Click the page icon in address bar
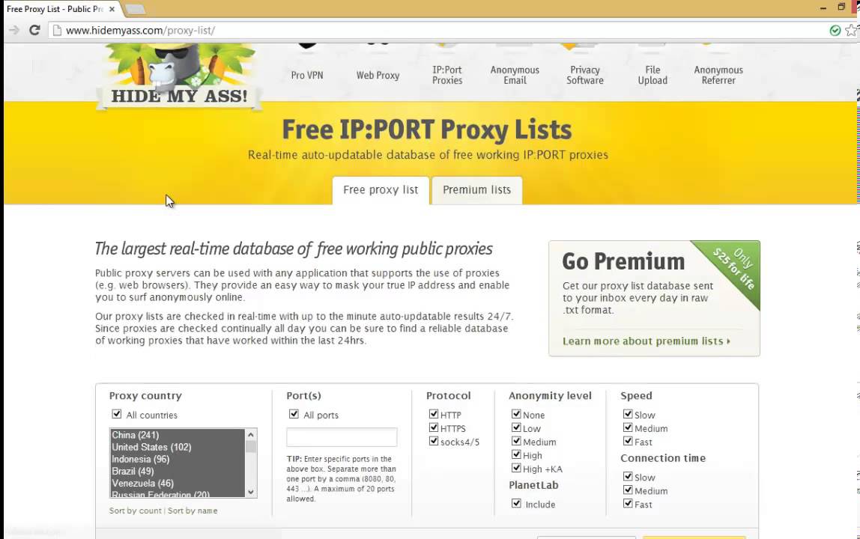Image resolution: width=860 pixels, height=539 pixels. 57,30
